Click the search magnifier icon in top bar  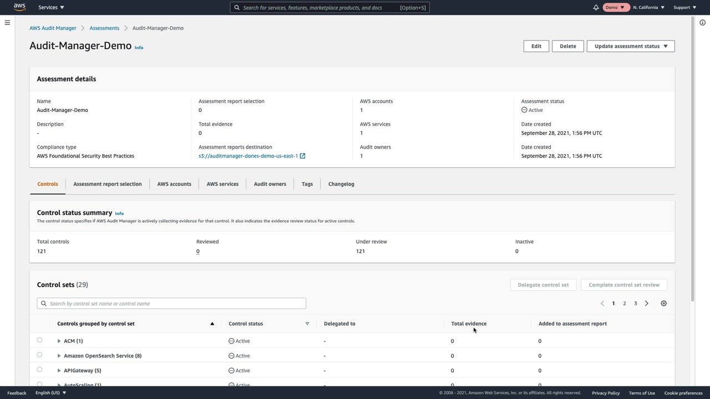(237, 8)
